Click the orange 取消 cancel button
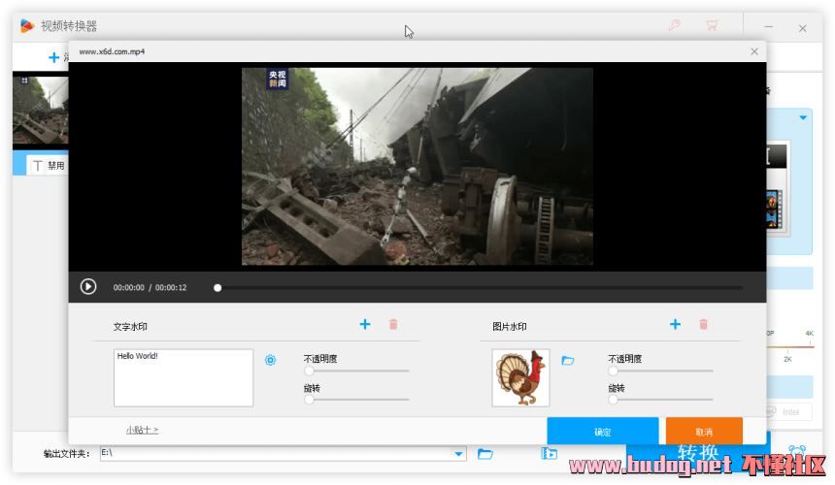Viewport: 835px width, 485px height. coord(704,432)
